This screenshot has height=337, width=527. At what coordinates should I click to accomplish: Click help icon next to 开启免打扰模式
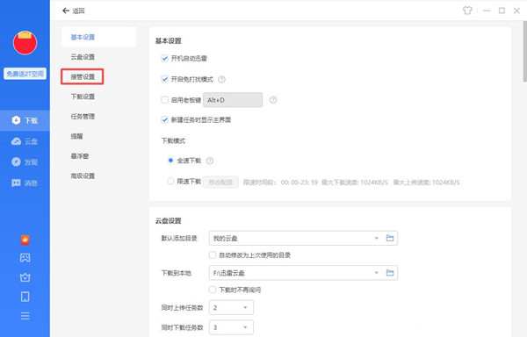pos(221,80)
